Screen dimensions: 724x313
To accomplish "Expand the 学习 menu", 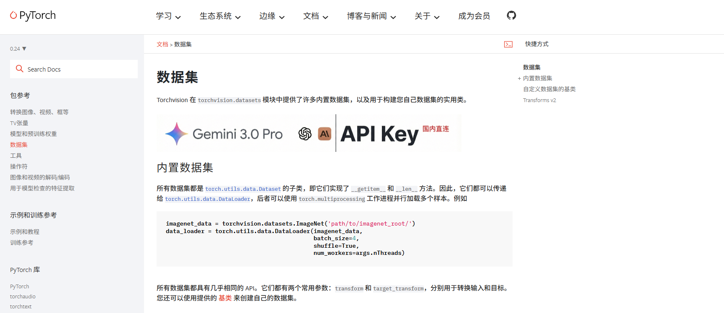I will pyautogui.click(x=168, y=16).
